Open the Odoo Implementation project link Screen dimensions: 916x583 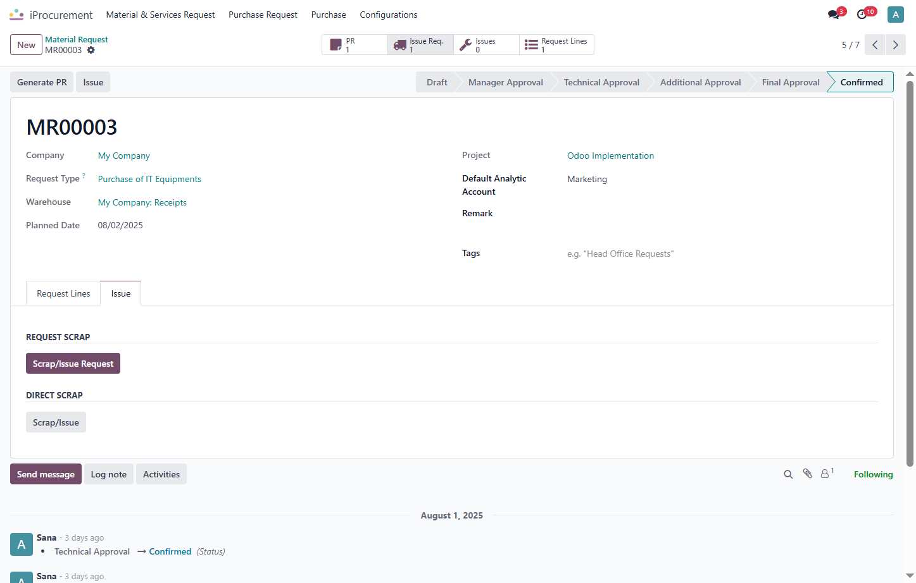coord(610,156)
